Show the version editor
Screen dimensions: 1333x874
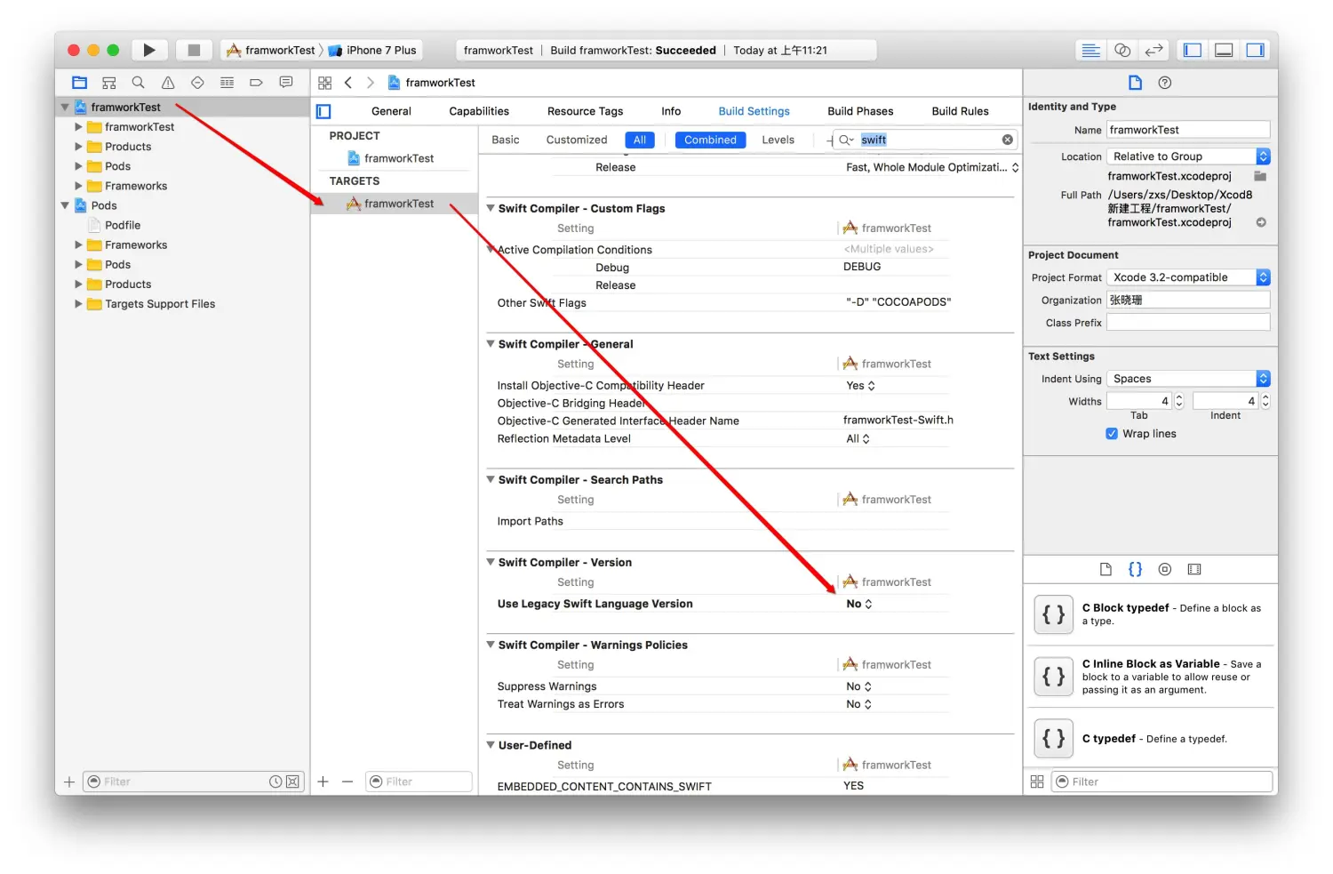point(1153,51)
